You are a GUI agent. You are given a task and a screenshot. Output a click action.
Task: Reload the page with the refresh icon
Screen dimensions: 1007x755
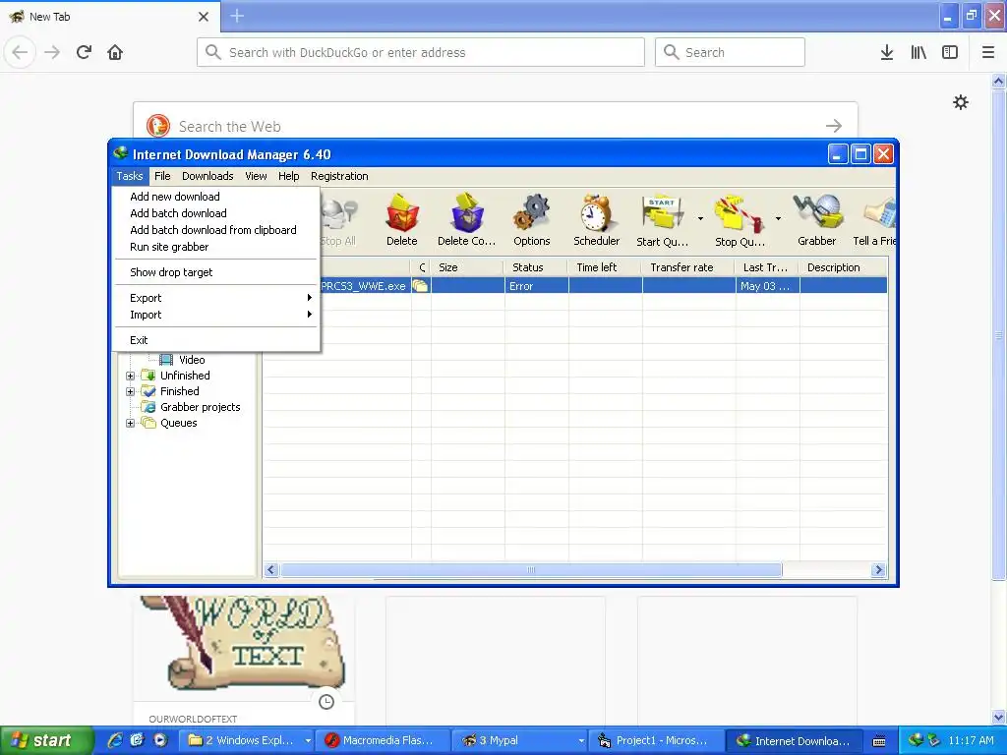(84, 52)
